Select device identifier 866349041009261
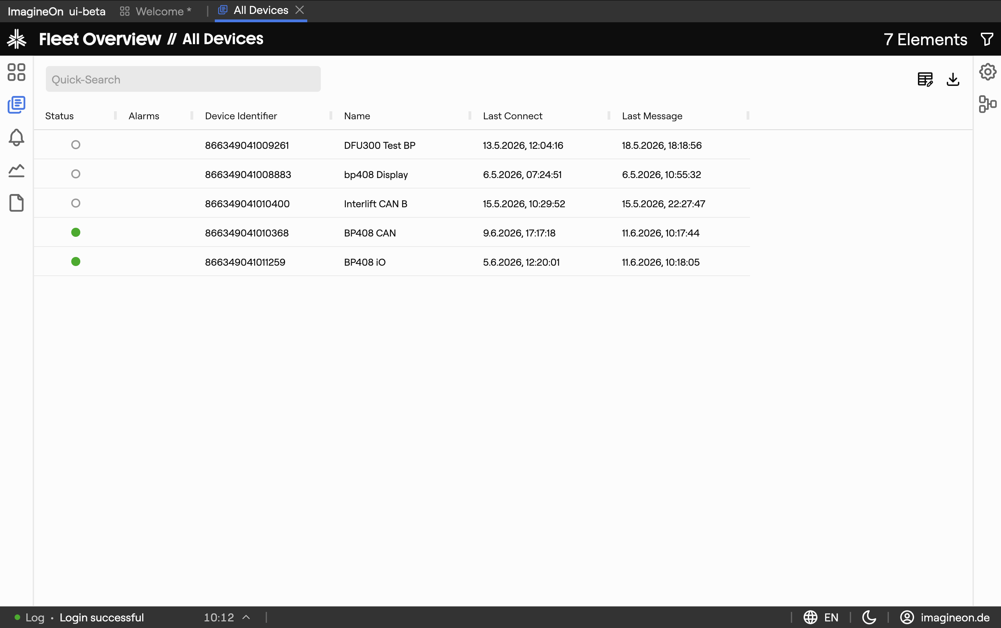1001x628 pixels. [x=247, y=145]
